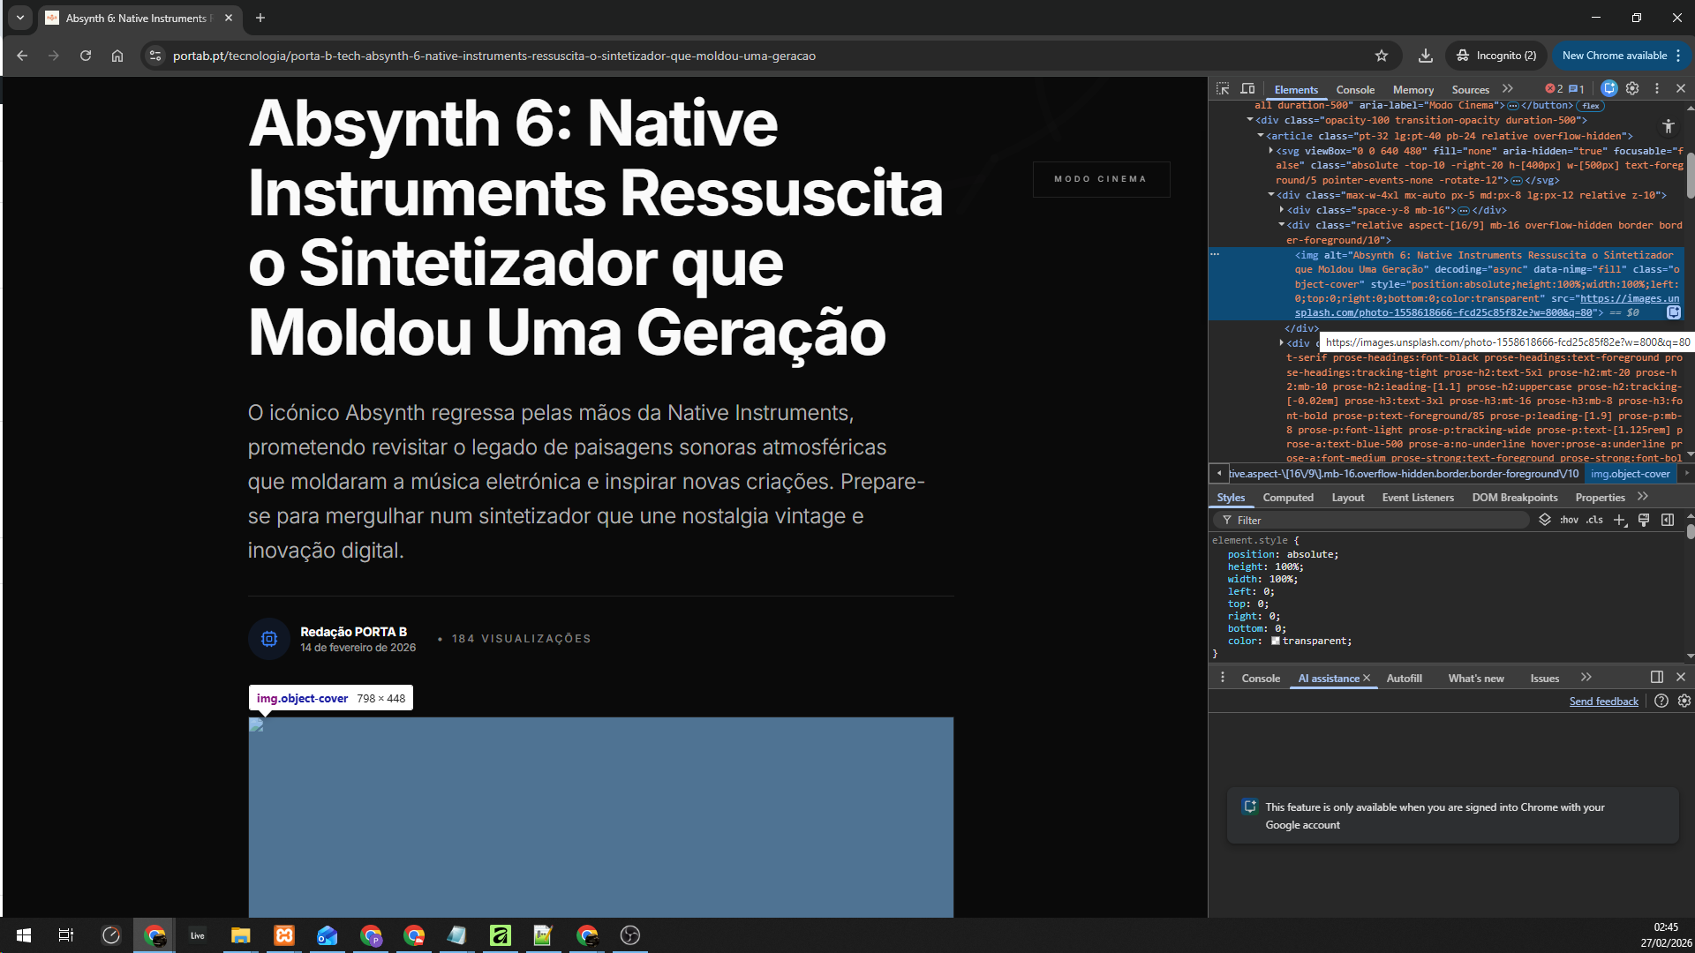Activate the element inspector picker icon
Viewport: 1695px width, 953px height.
tap(1223, 89)
